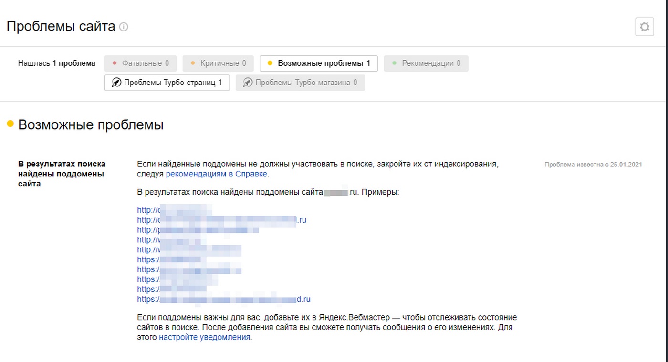The width and height of the screenshot is (668, 362).
Task: Select the Проблемы Турбо-магазина 0 filter
Action: click(300, 83)
